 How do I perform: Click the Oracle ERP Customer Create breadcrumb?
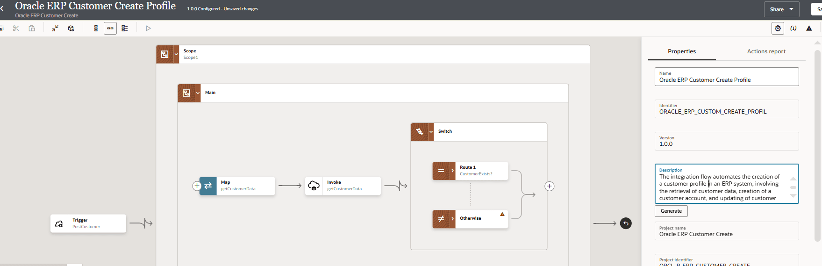(46, 15)
